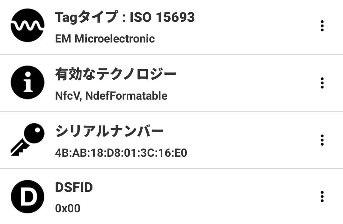Open three-dot menu for シリアルナンバー row
Image resolution: width=343 pixels, height=224 pixels.
pos(322,140)
